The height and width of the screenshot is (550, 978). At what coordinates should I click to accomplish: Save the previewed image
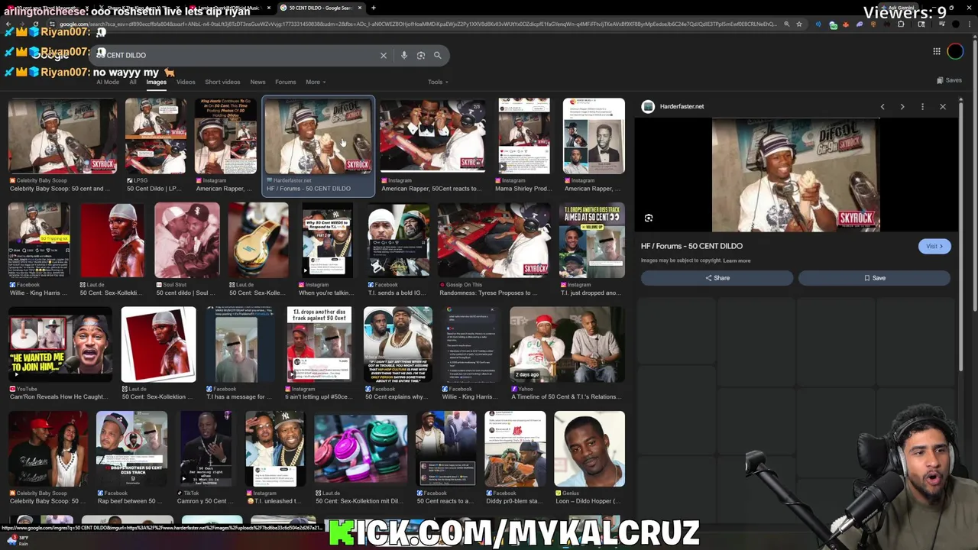(x=874, y=278)
